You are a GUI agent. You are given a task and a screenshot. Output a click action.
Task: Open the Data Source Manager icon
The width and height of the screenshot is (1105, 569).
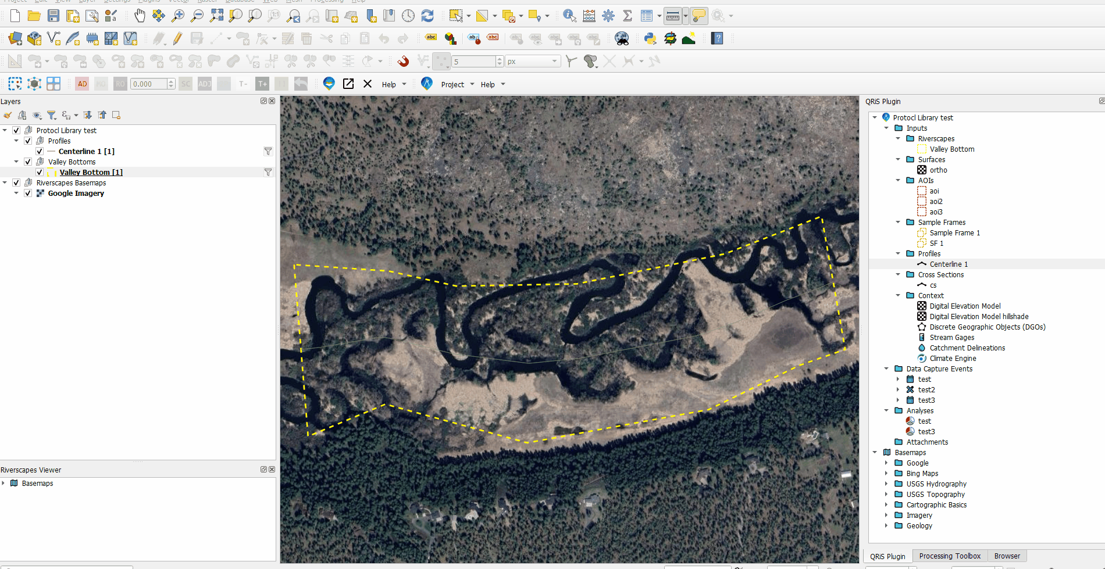[15, 39]
